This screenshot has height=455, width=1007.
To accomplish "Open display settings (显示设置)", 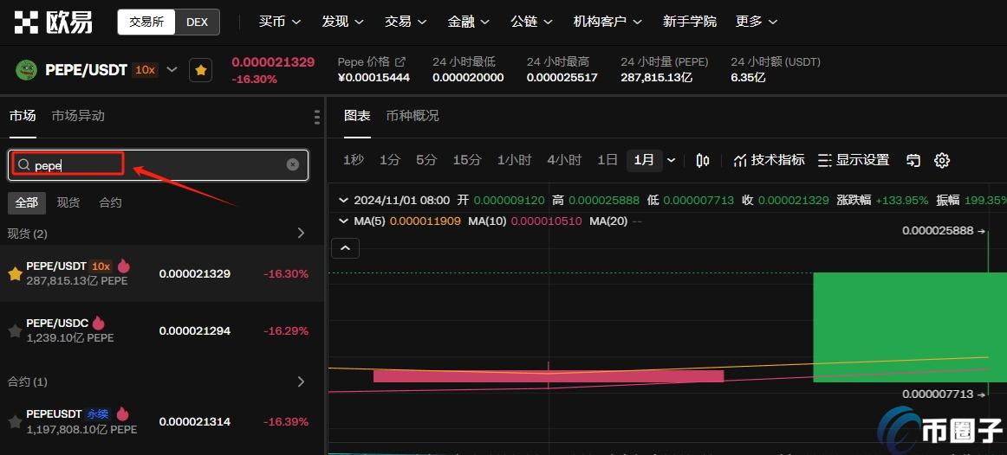I will point(854,160).
